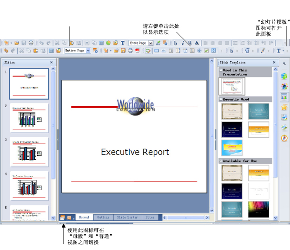The image size is (290, 250).
Task: Click the push button form control icon
Action: coord(157,51)
